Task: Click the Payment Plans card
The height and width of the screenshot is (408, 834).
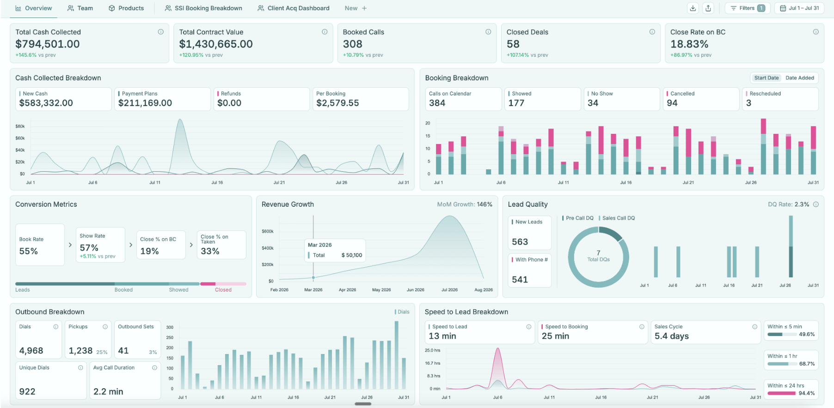Action: click(162, 99)
